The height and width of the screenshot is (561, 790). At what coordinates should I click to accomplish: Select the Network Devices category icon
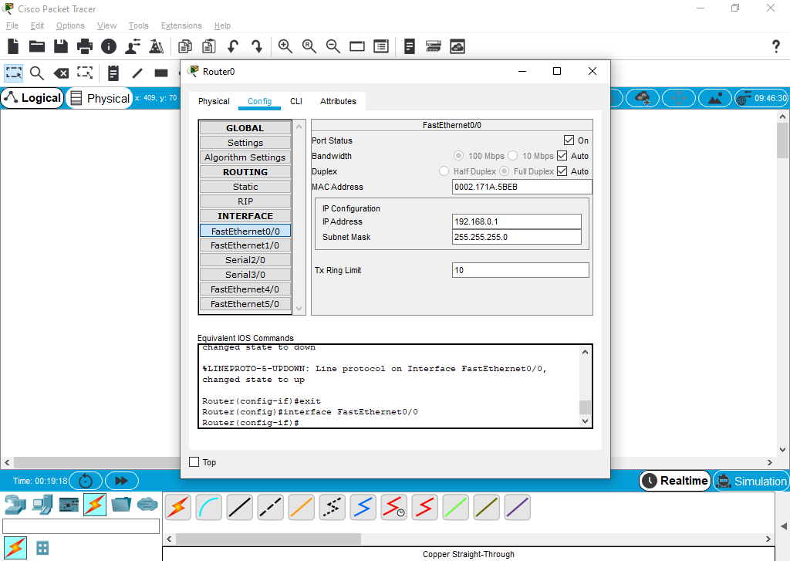coord(15,505)
